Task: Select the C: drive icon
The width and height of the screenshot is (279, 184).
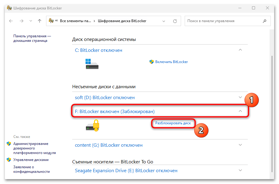Action: point(92,64)
